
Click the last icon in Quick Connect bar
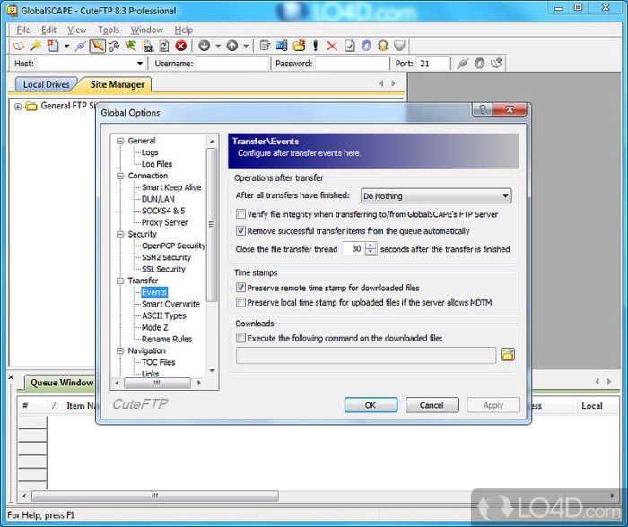496,64
